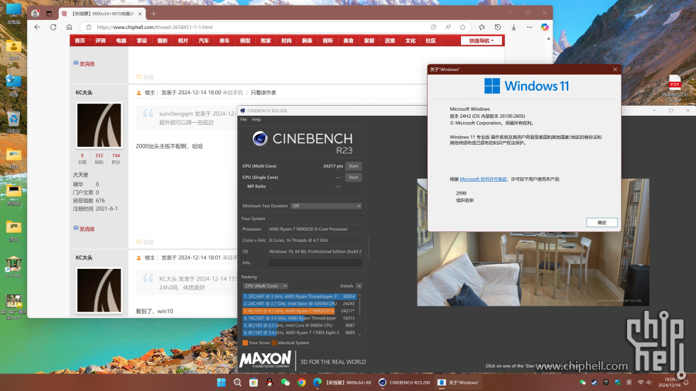696x391 pixels.
Task: Launch Google Chrome from taskbar
Action: pos(301,382)
